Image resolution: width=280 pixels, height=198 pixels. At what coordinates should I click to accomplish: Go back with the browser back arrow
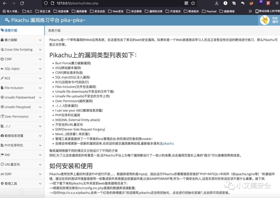click(x=5, y=3)
